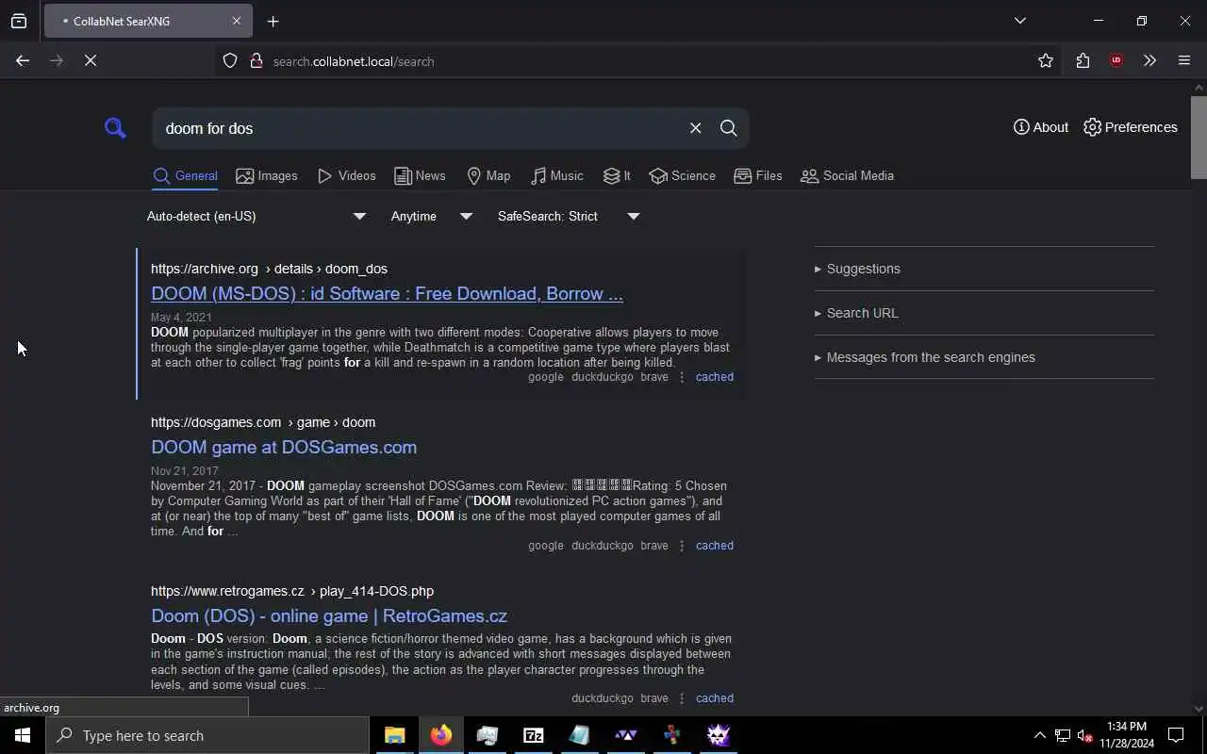This screenshot has height=754, width=1207.
Task: Open the notifications action center
Action: 1176,735
